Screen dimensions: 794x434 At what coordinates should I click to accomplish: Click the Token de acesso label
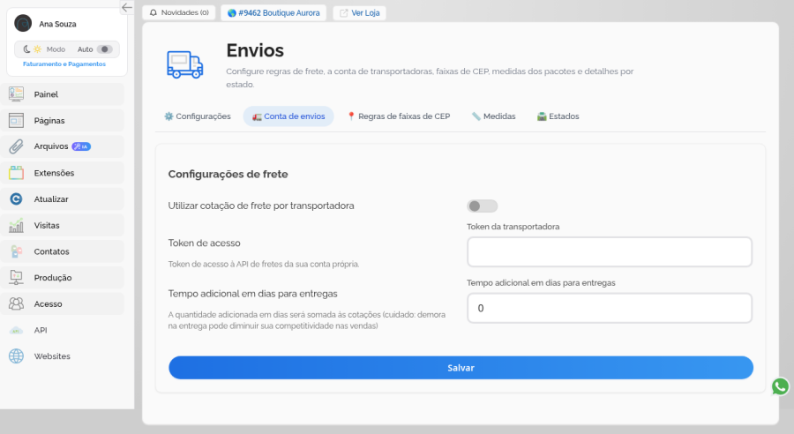coord(204,243)
